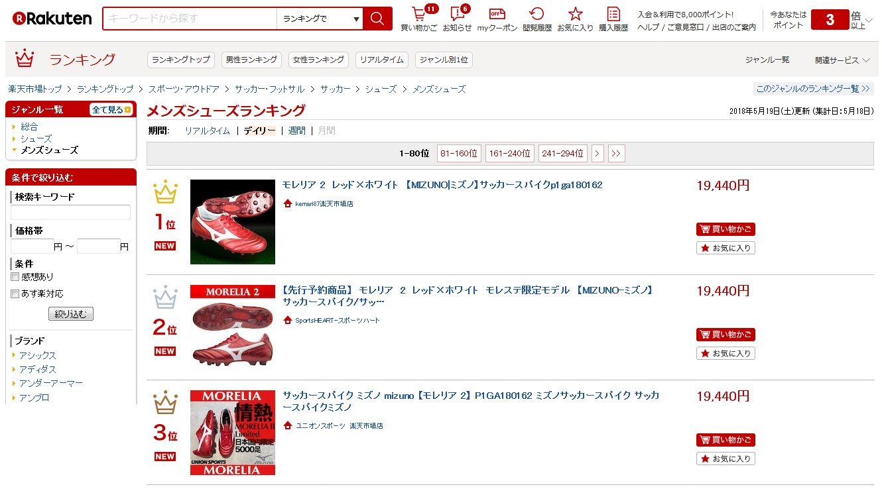Open rank 2 MORELIA 2 shoe thumbnail
The image size is (882, 489).
233,326
